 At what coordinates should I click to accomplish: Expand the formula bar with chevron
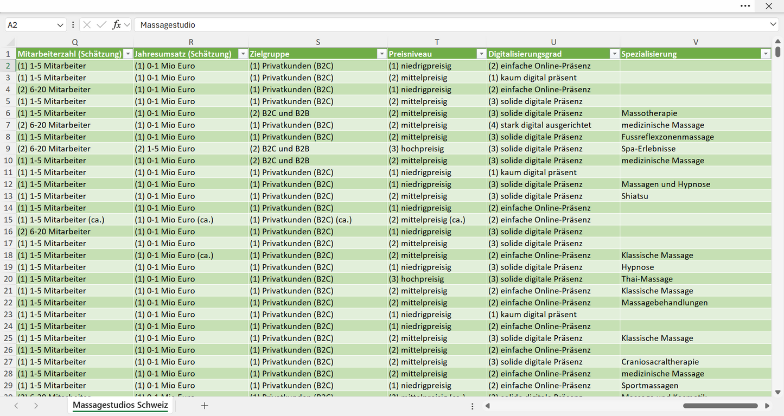pos(773,25)
